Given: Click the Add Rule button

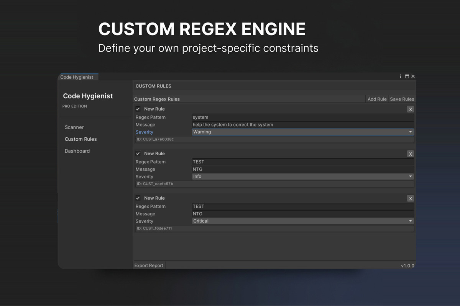Looking at the screenshot, I should pyautogui.click(x=377, y=99).
